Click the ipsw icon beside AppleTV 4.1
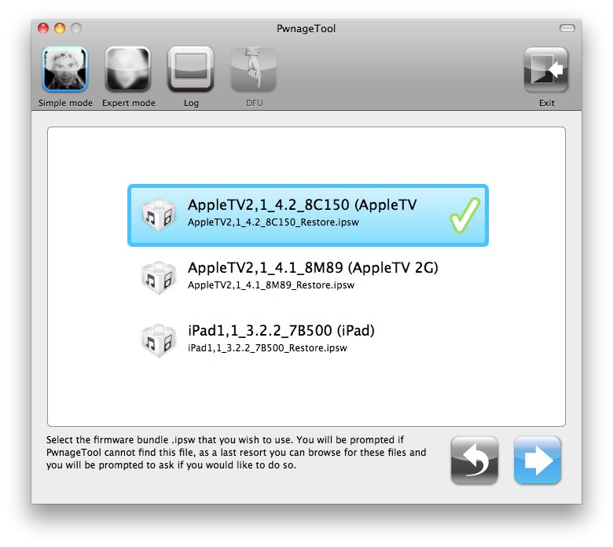Screen dimensions: 613x547 tap(158, 277)
